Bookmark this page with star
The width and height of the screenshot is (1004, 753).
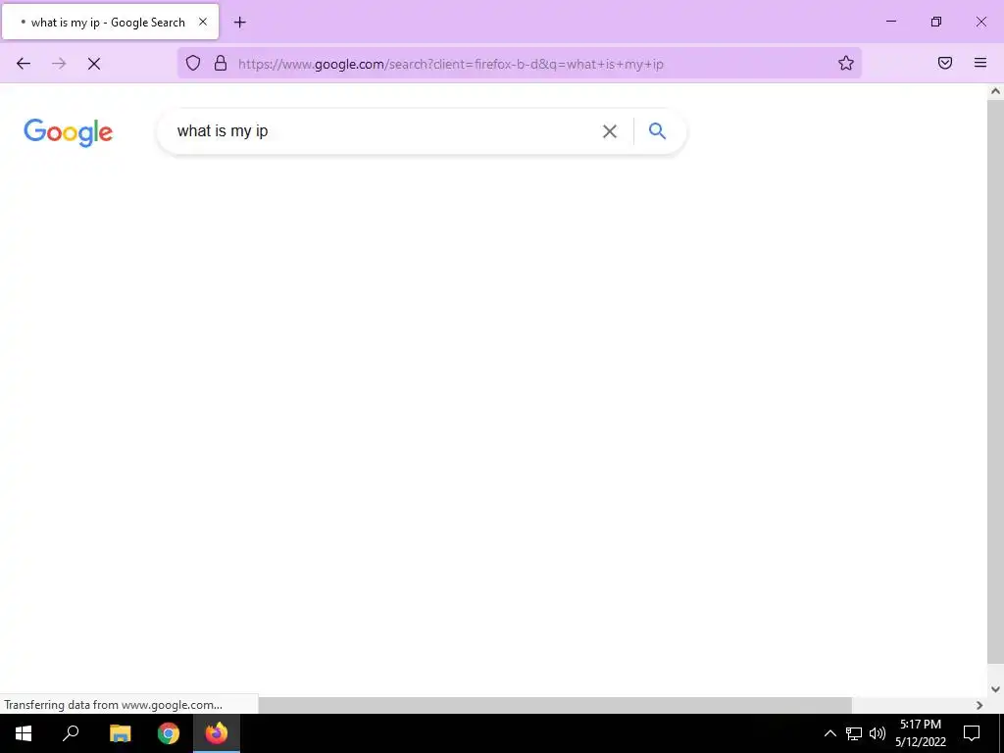coord(846,63)
